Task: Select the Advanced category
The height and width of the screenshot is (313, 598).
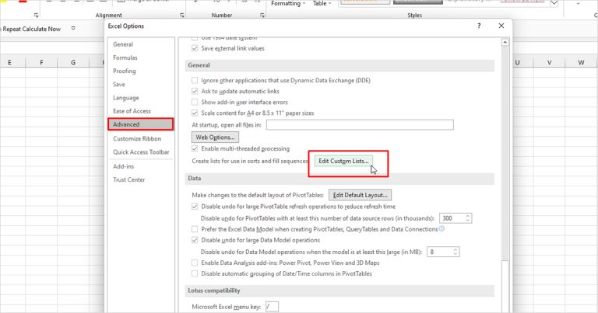Action: coord(140,124)
